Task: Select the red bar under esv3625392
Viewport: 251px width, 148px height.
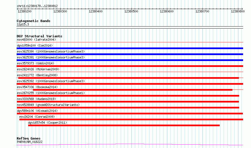Action: [x=130, y=84]
